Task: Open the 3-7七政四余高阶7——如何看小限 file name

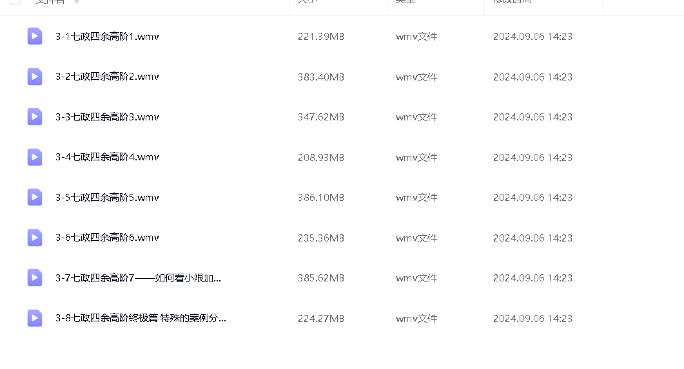Action: (139, 278)
